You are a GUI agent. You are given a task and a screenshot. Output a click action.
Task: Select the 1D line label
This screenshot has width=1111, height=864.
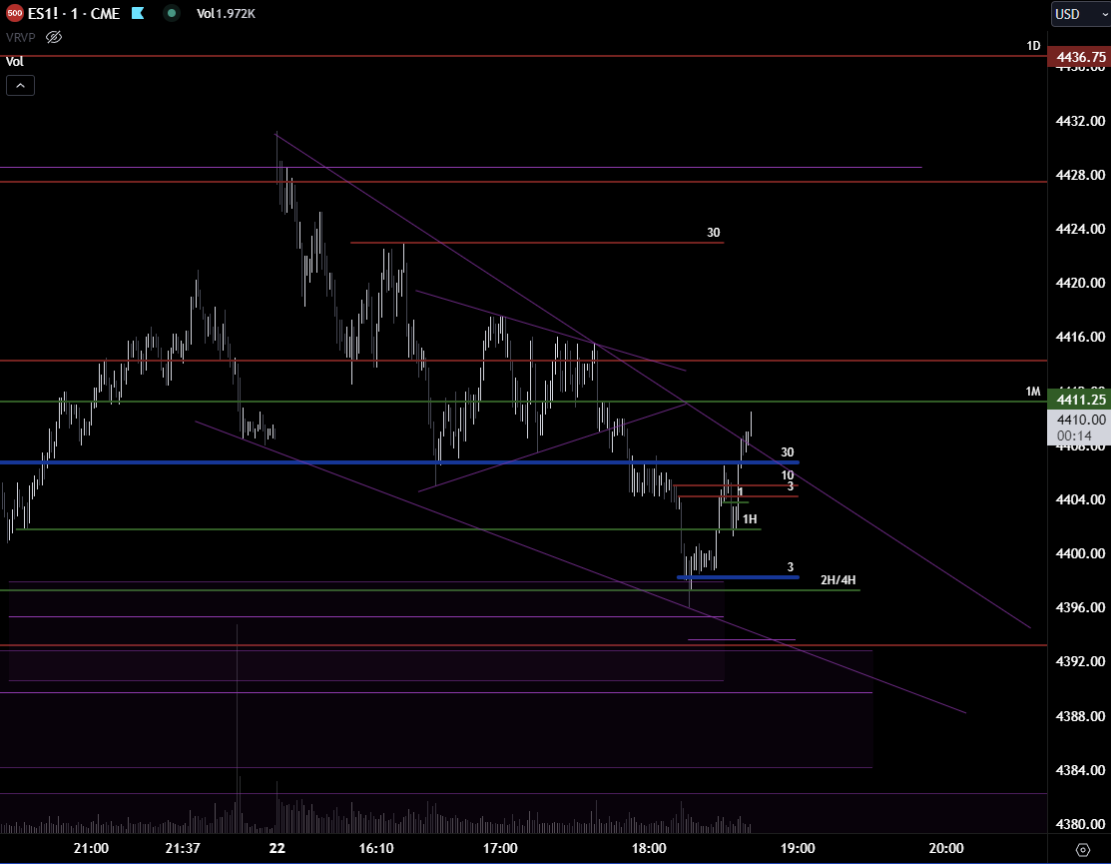1033,46
